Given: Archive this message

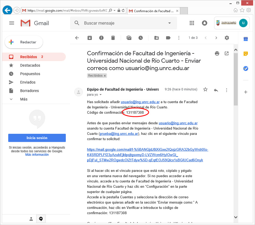Looking at the screenshot, I should pos(90,38).
